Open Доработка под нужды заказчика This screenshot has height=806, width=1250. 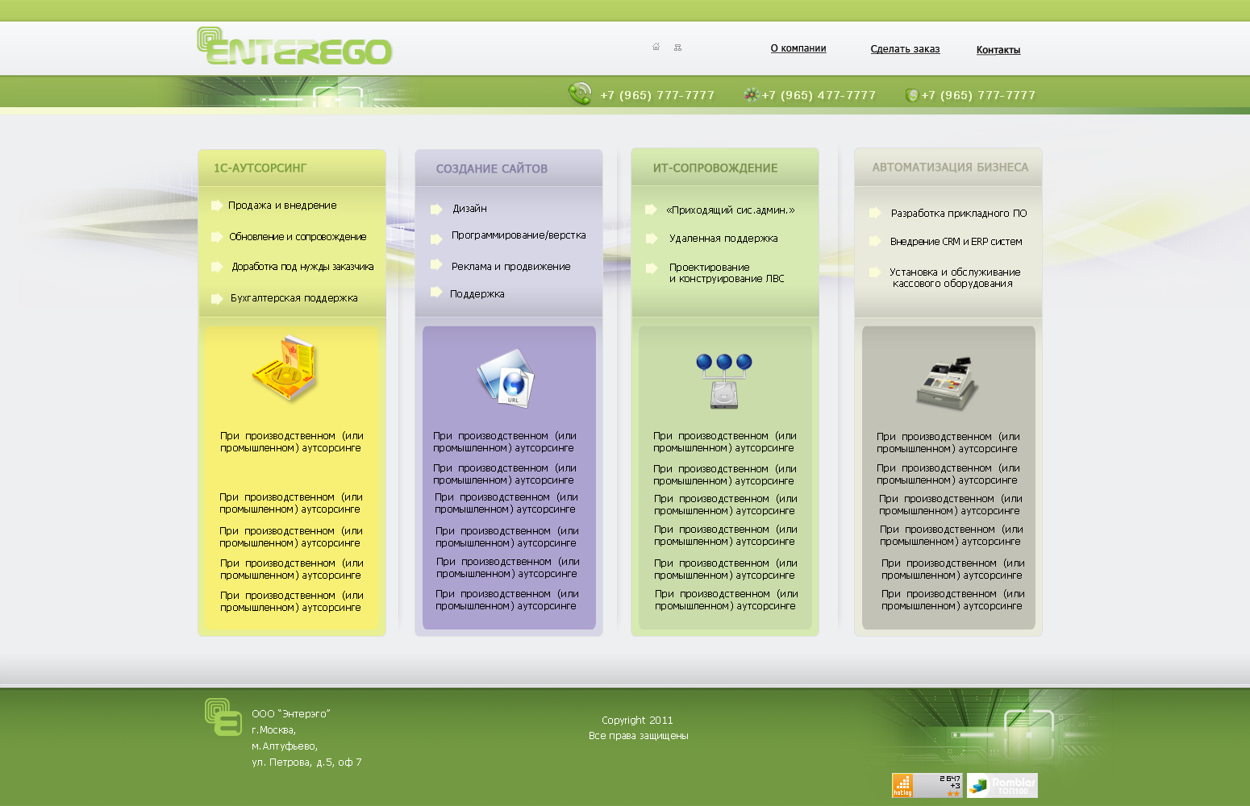tap(302, 267)
